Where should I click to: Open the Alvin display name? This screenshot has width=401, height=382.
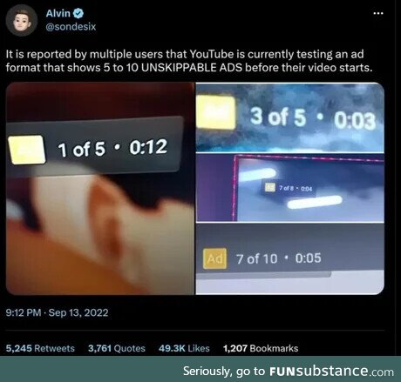pyautogui.click(x=58, y=13)
